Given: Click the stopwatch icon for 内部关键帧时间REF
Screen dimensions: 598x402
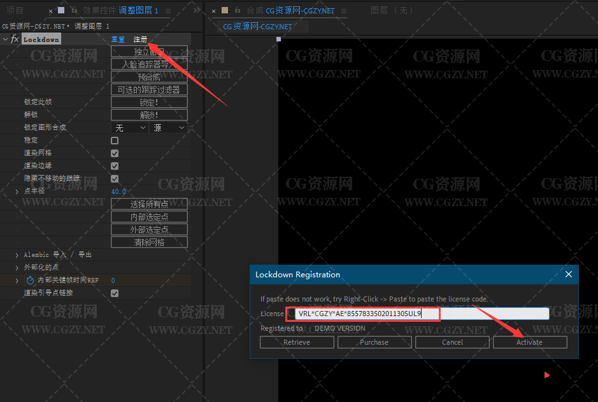Looking at the screenshot, I should (x=30, y=281).
